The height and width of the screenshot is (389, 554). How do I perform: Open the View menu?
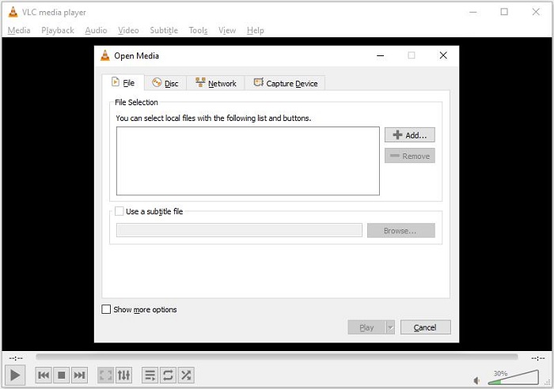point(227,30)
